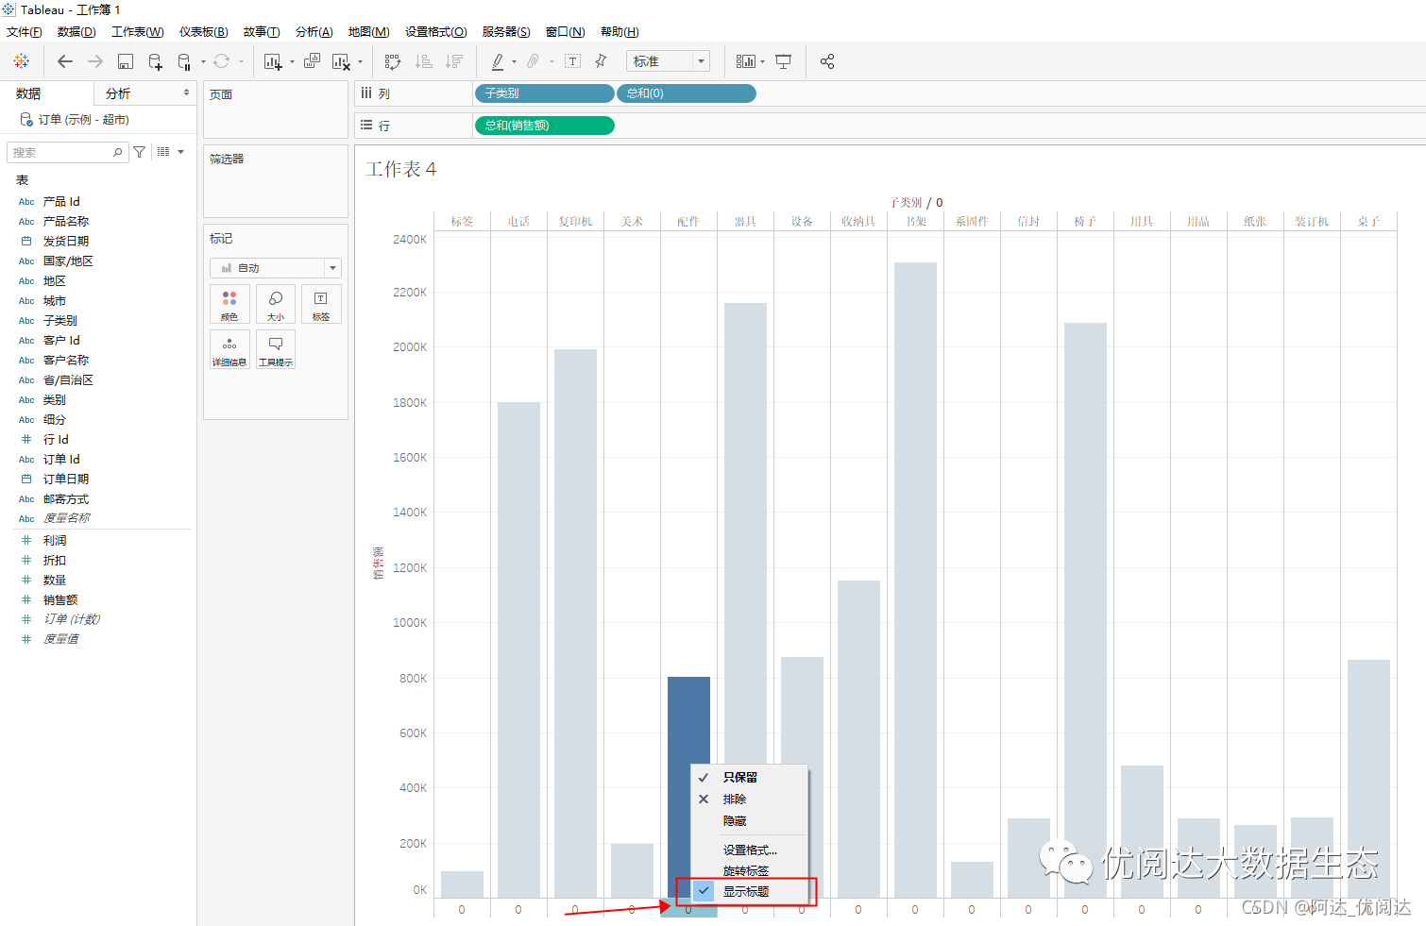Open the Show/Hide cards icon
The width and height of the screenshot is (1426, 926).
746,61
